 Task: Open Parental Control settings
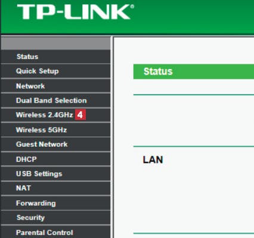tap(55, 232)
